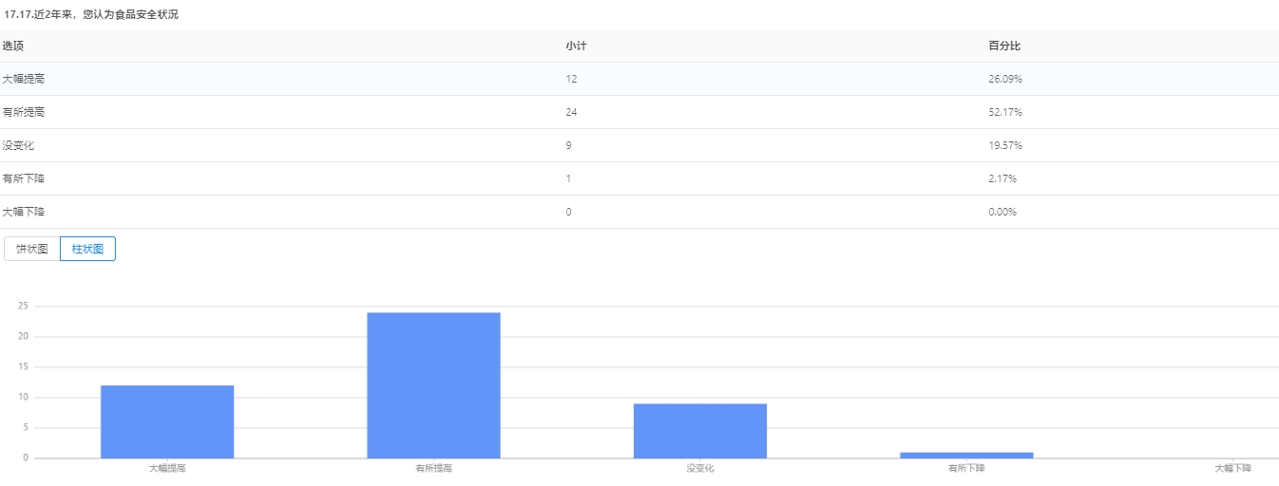The height and width of the screenshot is (486, 1279).
Task: Switch to the 饼状图 pie chart view
Action: [x=31, y=249]
